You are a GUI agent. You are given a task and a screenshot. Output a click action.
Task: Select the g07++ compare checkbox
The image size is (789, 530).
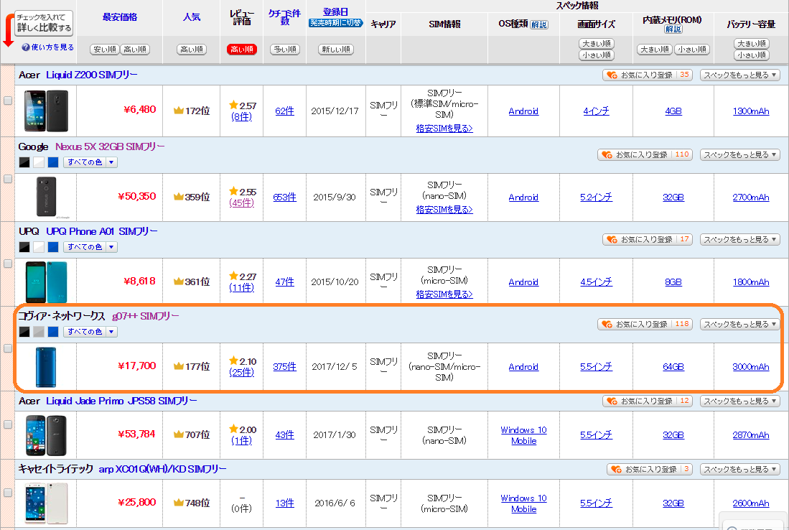point(8,348)
